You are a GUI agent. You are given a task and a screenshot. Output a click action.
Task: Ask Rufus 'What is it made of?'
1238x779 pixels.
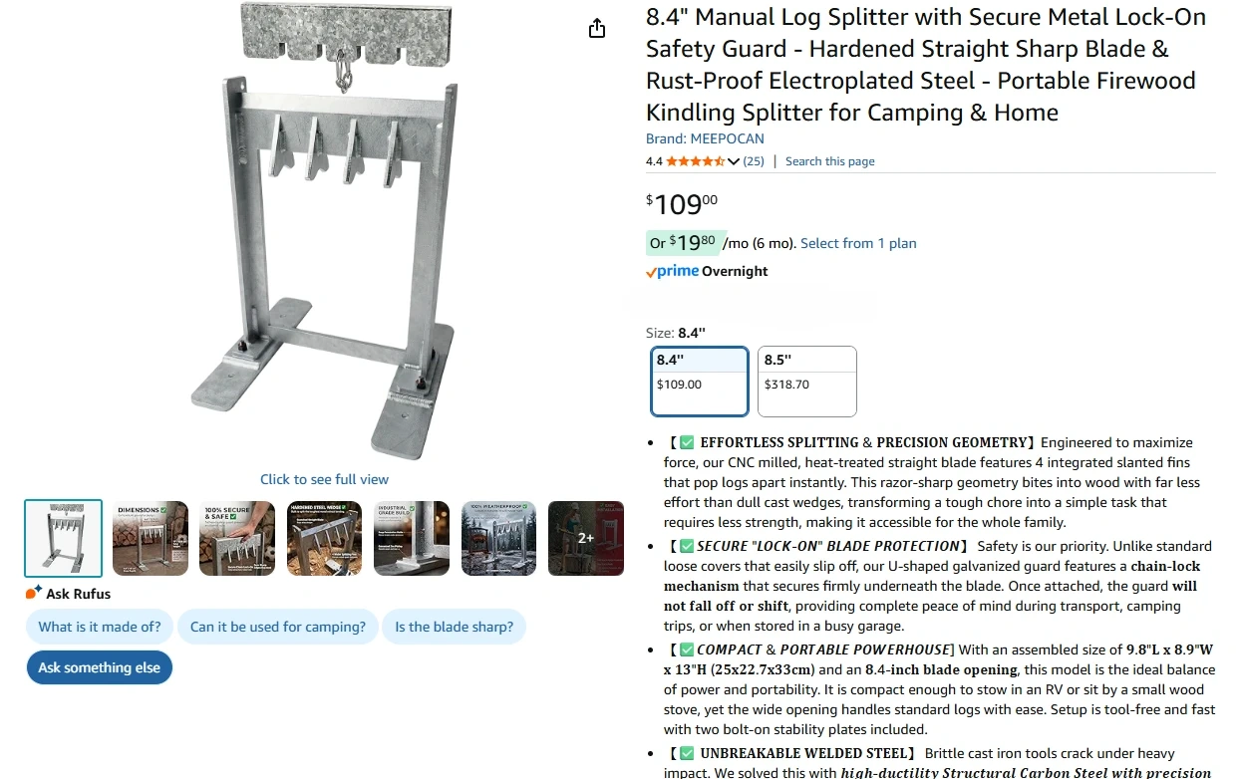coord(100,627)
